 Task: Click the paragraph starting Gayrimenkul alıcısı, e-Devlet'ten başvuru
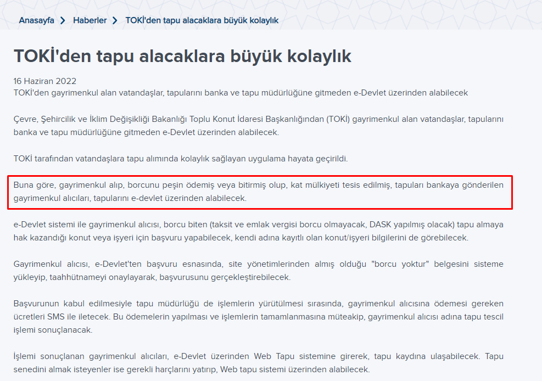click(259, 271)
